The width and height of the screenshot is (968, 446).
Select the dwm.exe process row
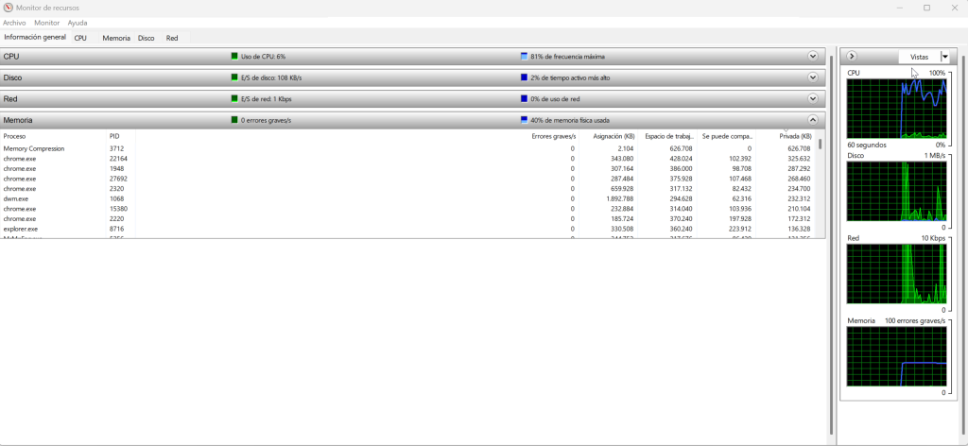412,198
